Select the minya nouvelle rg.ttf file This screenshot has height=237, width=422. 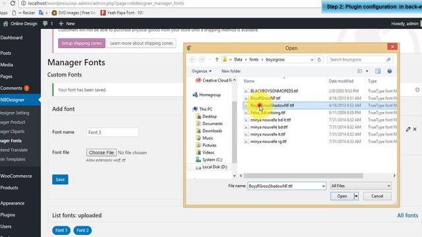268,142
